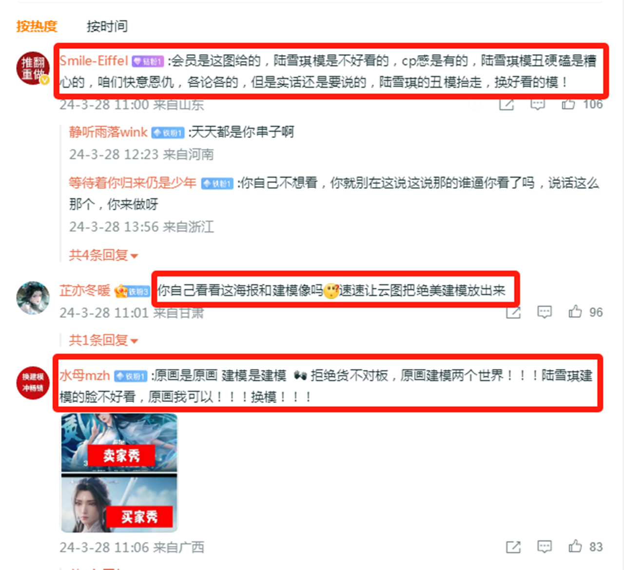Open 水母mzh's username link
Viewport: 624px width, 570px height.
pos(85,375)
